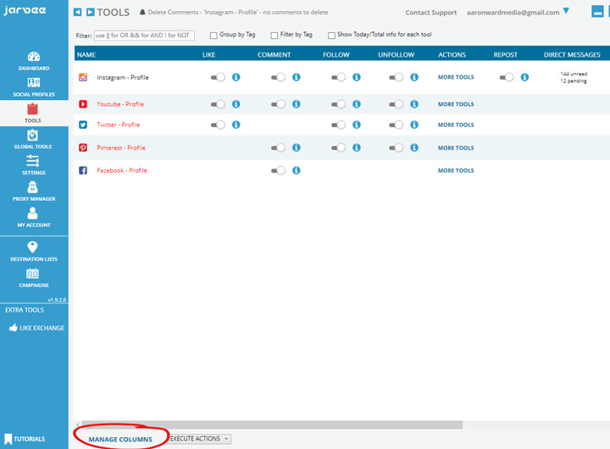
Task: Sort by Direct Messages column header
Action: [x=572, y=54]
